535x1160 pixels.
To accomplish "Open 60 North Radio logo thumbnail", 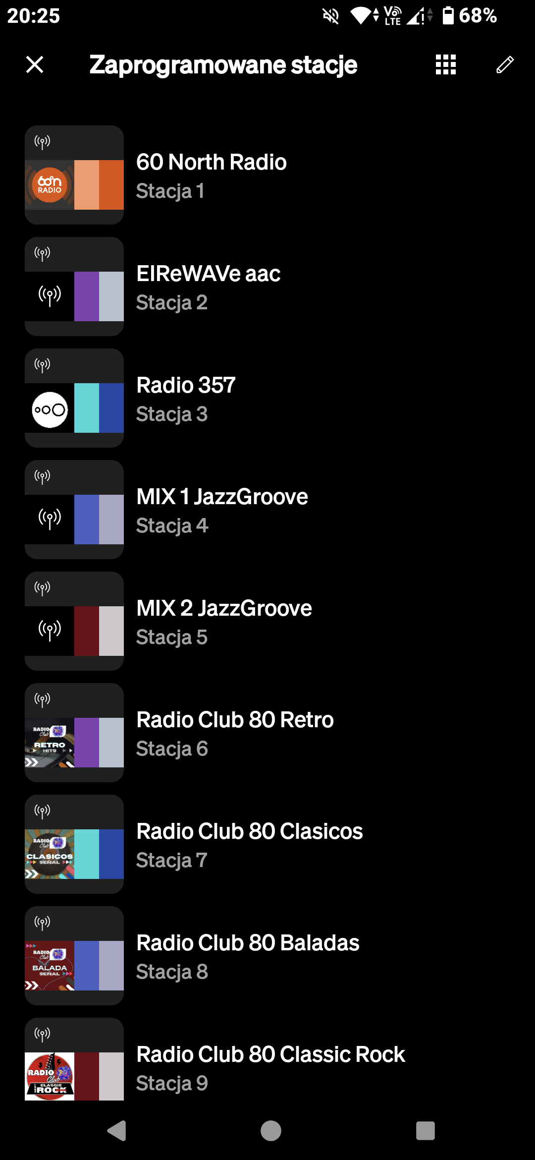I will pyautogui.click(x=50, y=185).
